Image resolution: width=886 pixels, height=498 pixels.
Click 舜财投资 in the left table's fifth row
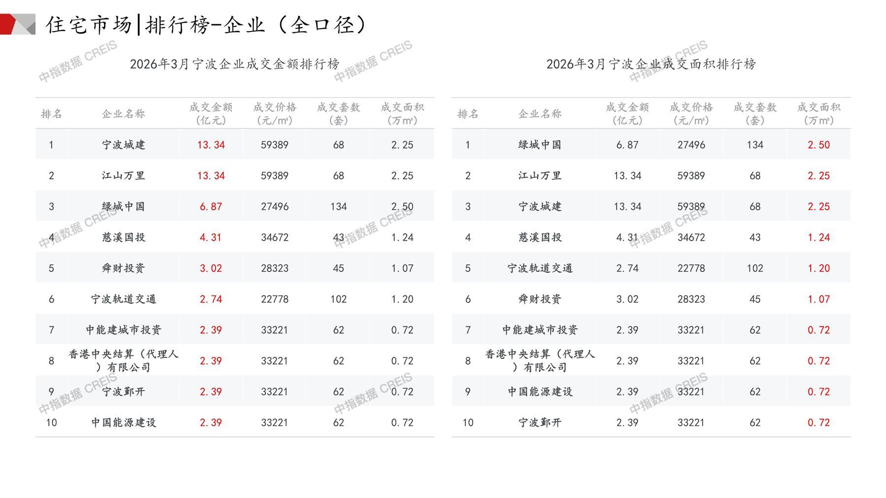click(123, 268)
